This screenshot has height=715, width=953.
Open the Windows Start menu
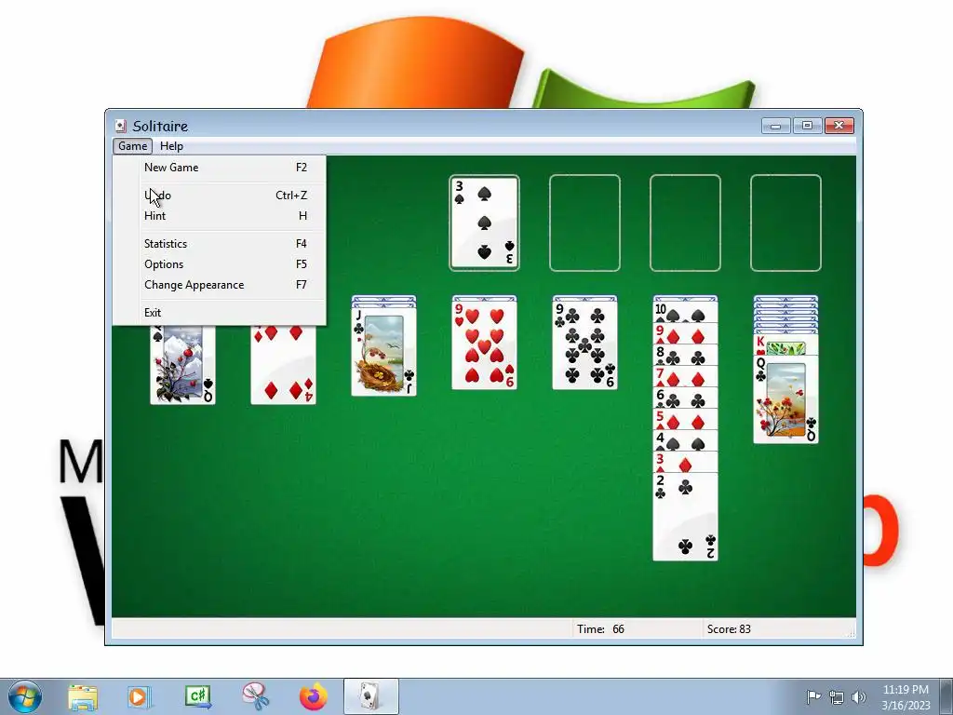coord(25,696)
